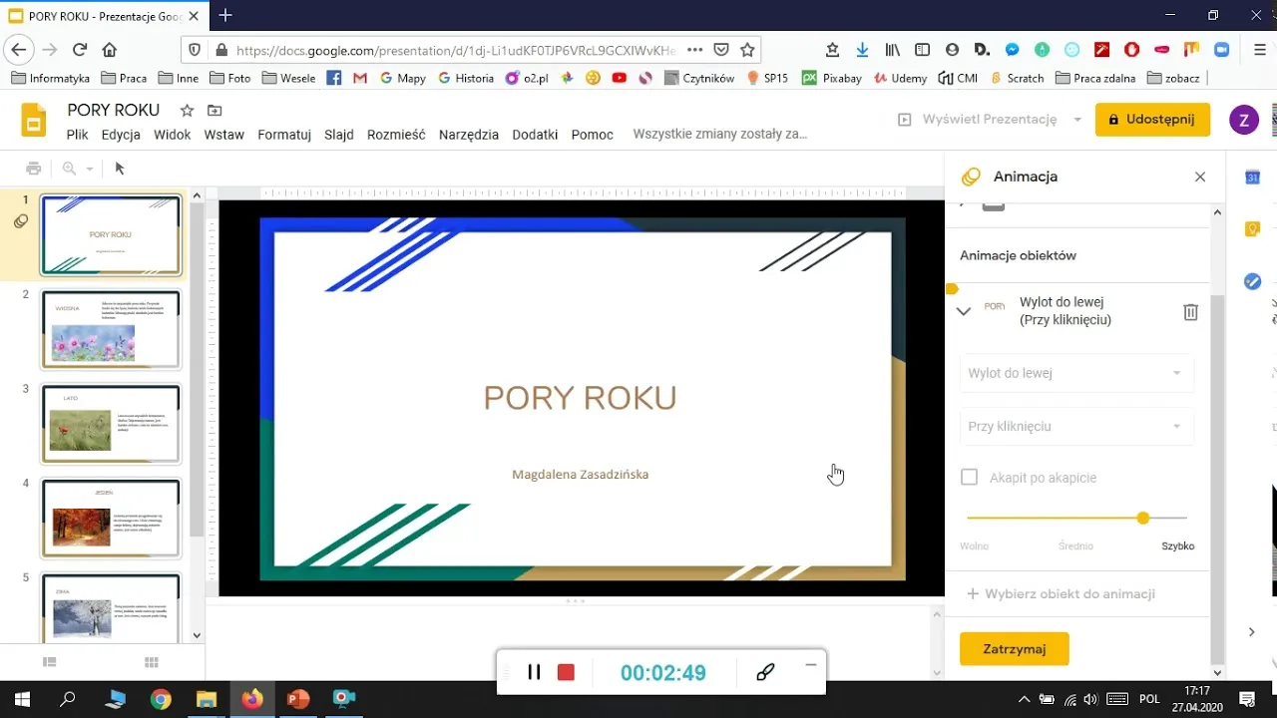The image size is (1277, 718).
Task: Open the Wstaw menu
Action: (223, 134)
